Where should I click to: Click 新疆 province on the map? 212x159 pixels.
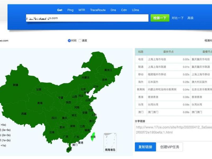pyautogui.click(x=16, y=85)
